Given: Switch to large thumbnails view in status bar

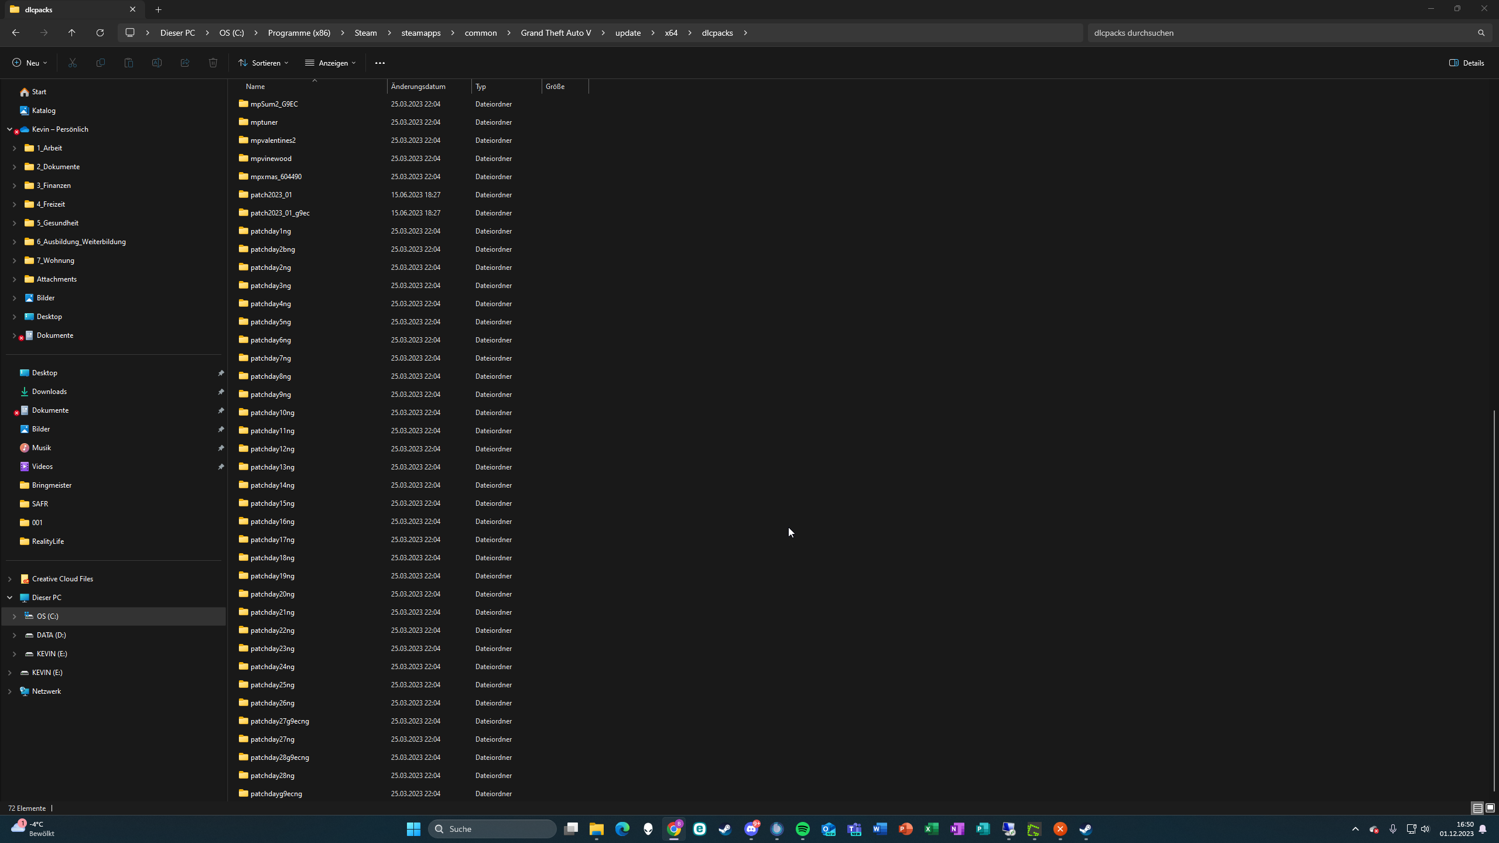Looking at the screenshot, I should pyautogui.click(x=1490, y=808).
